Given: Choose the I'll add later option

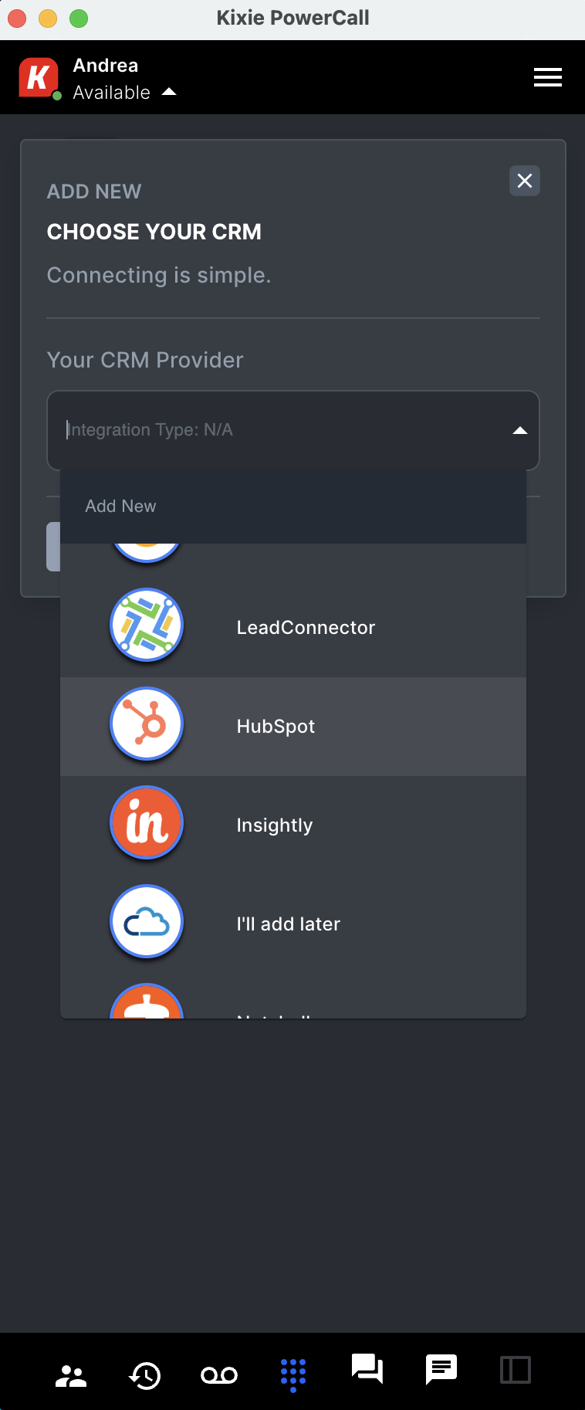Looking at the screenshot, I should 293,924.
